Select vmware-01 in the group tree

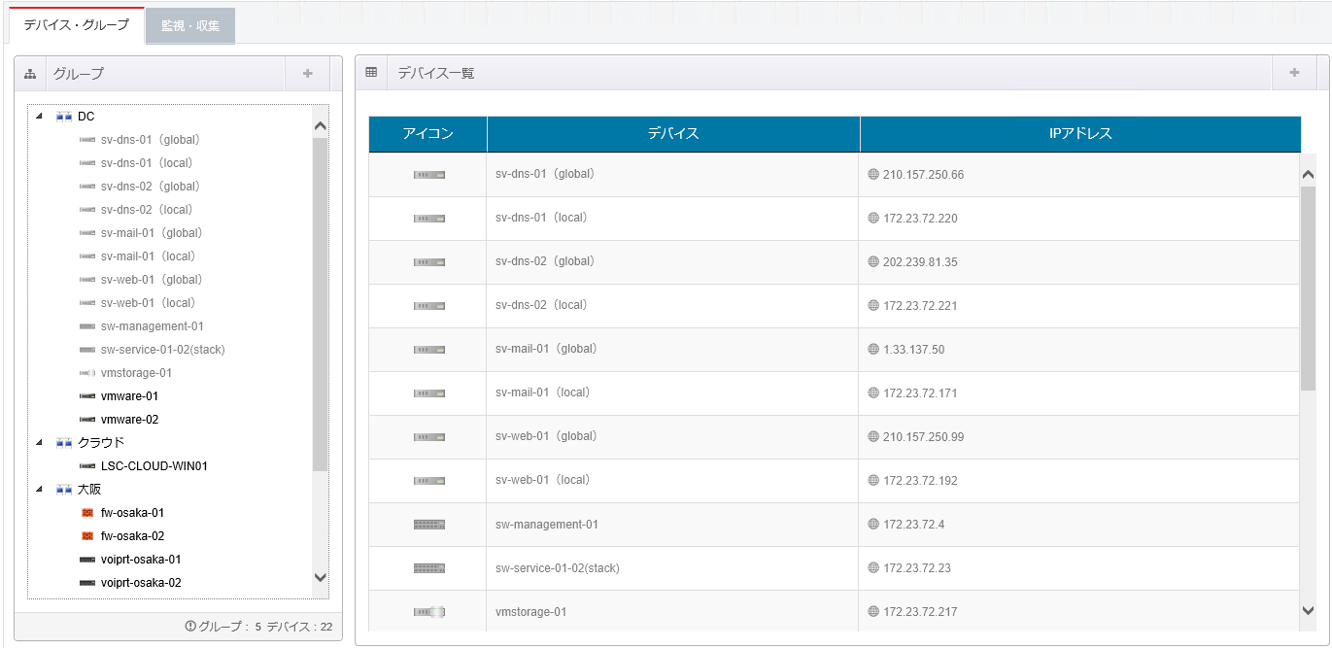pyautogui.click(x=129, y=396)
